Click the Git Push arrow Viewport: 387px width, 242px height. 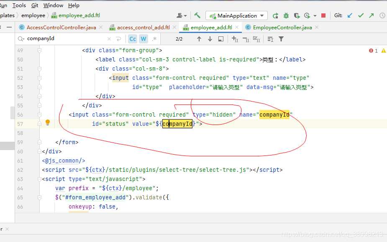point(372,15)
